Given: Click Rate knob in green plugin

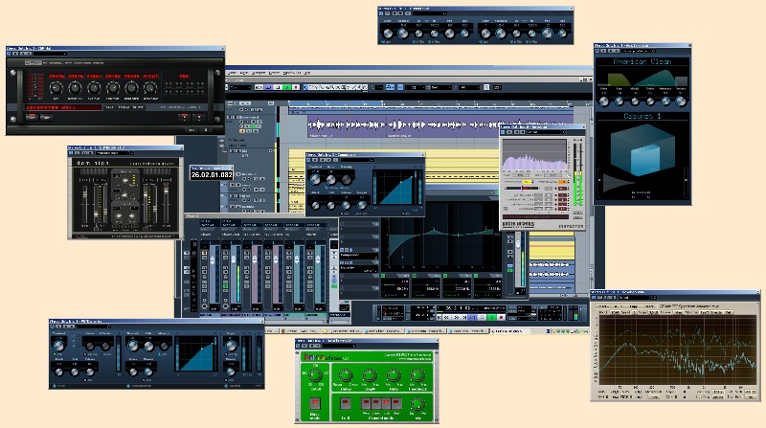Looking at the screenshot, I should click(x=394, y=375).
